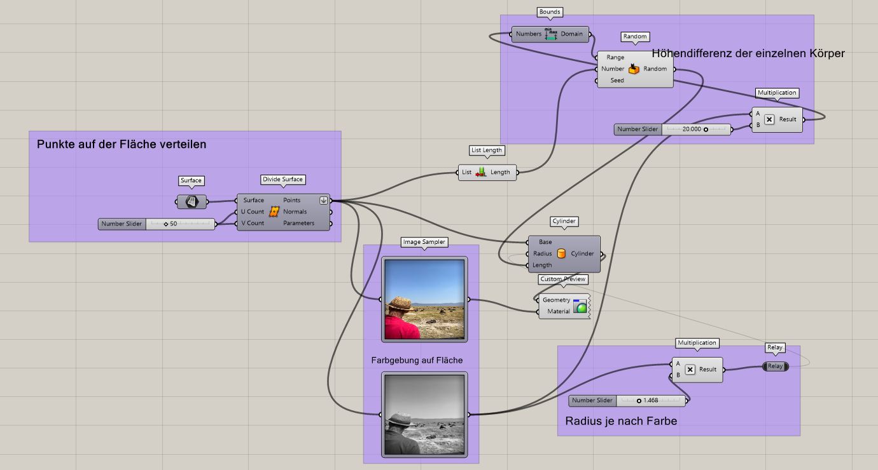Click the Number Slider name label near 20.000
This screenshot has height=470, width=878.
pos(637,129)
